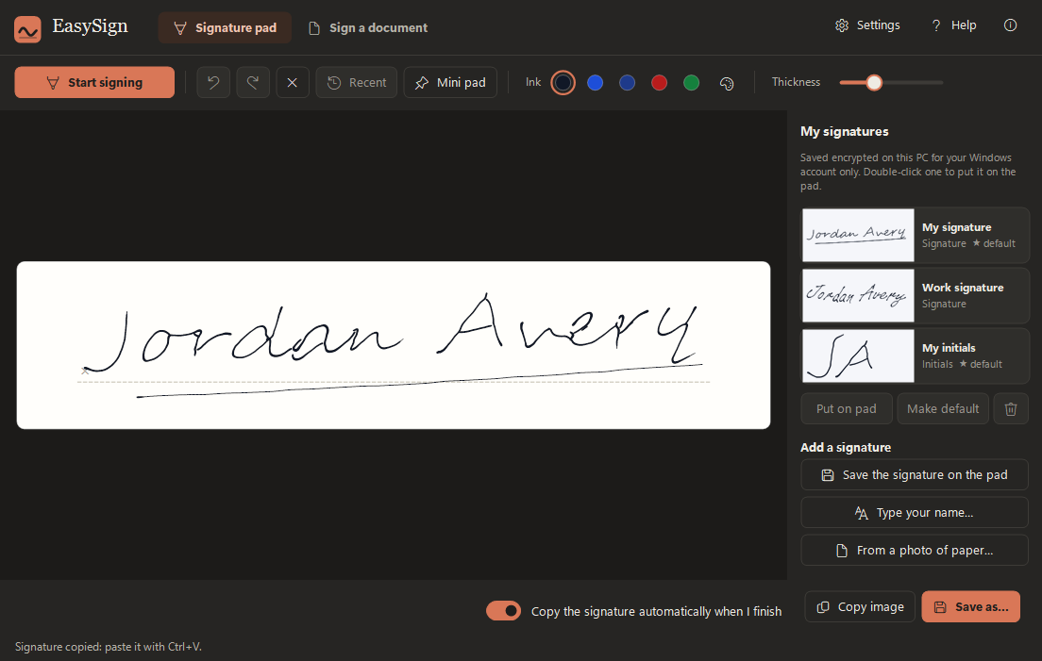Clear the pad with the X icon

pyautogui.click(x=293, y=82)
